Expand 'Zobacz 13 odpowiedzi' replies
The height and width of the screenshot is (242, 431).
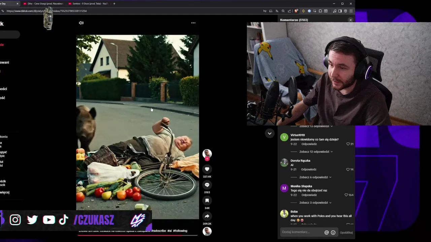316,126
